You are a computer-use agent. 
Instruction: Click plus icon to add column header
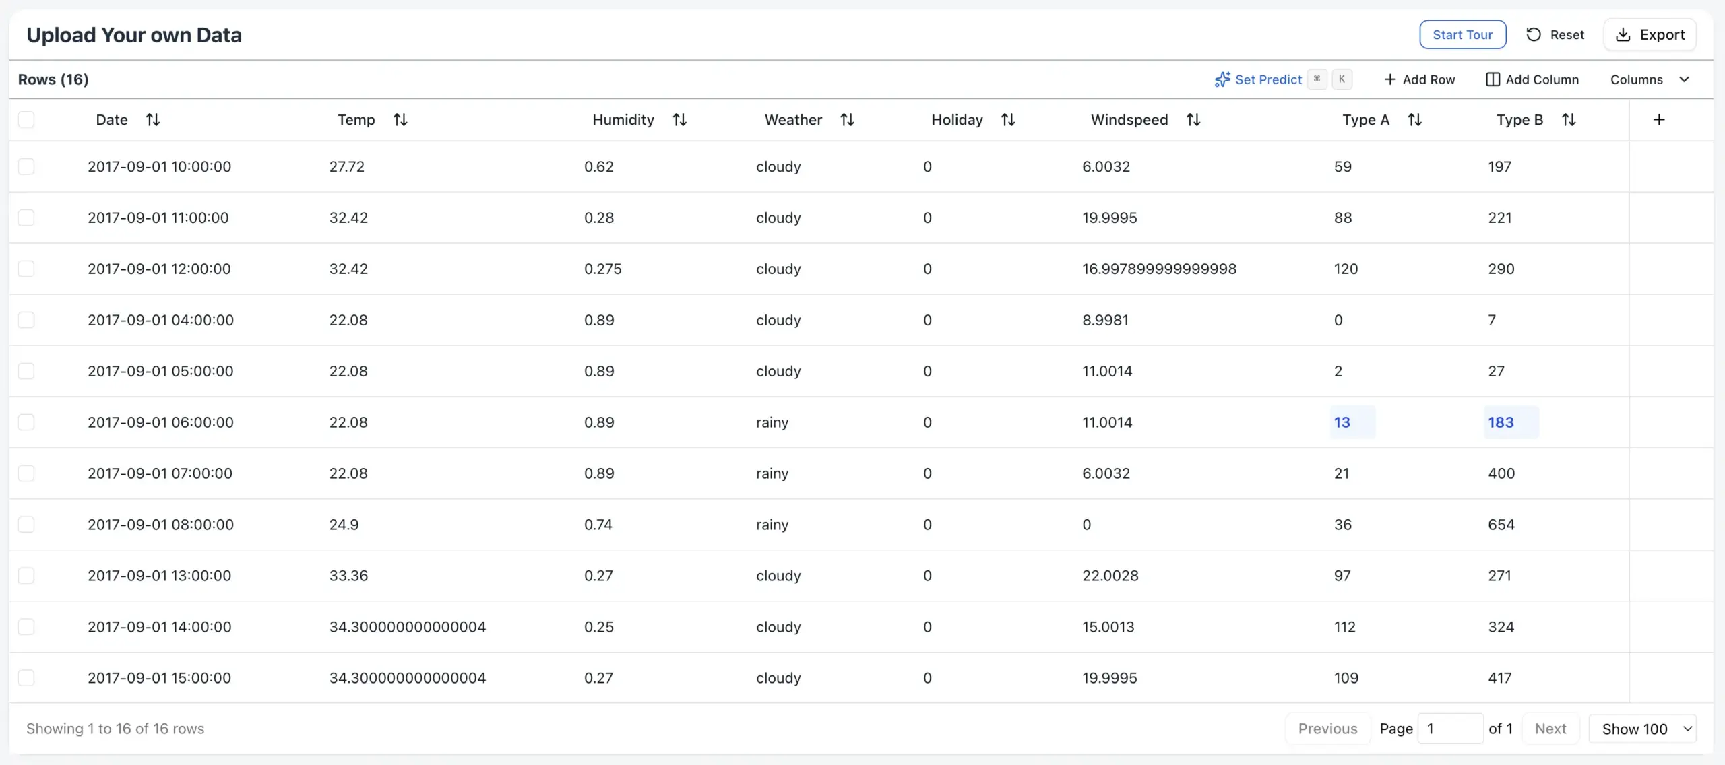click(1659, 120)
